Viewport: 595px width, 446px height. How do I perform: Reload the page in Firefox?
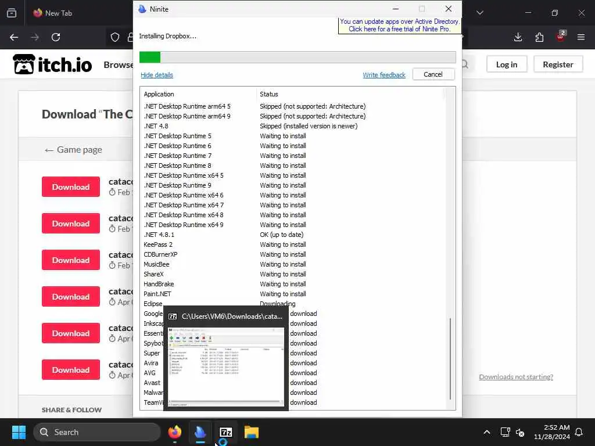[x=56, y=37]
